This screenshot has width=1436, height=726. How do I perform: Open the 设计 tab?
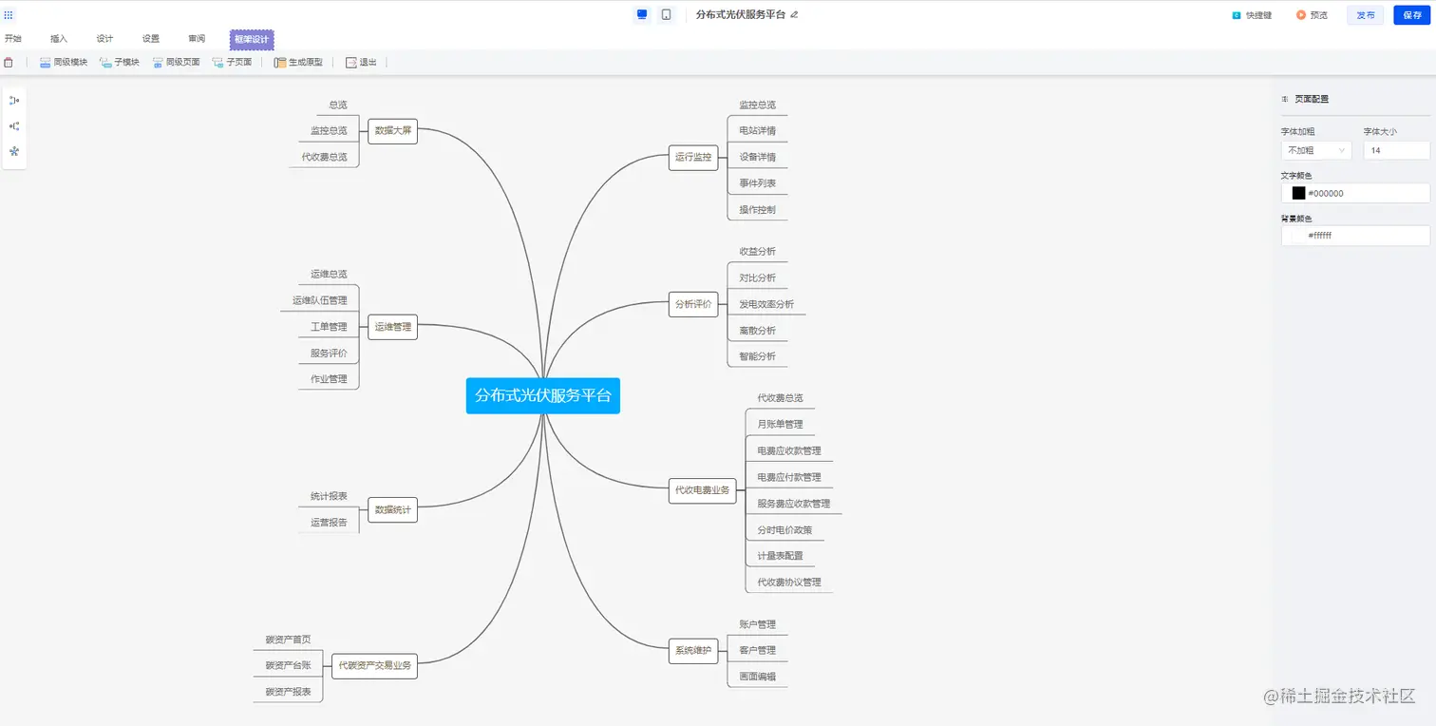coord(104,39)
